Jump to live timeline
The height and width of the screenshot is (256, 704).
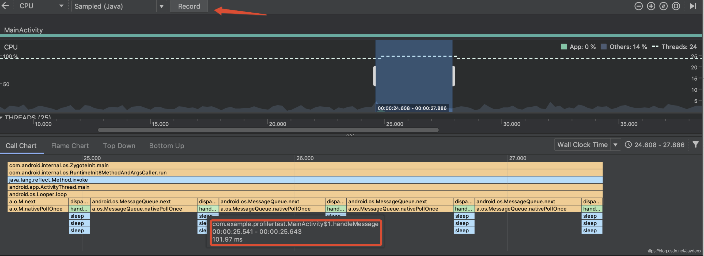pos(693,6)
